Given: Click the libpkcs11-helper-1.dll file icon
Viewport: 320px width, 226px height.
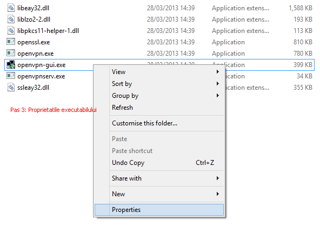Looking at the screenshot, I should tap(11, 31).
